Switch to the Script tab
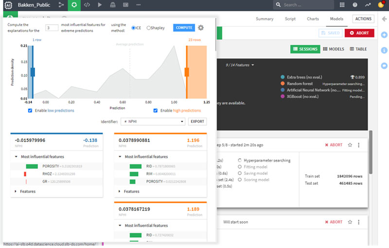Viewport: 389px width, 248px height. click(x=290, y=19)
